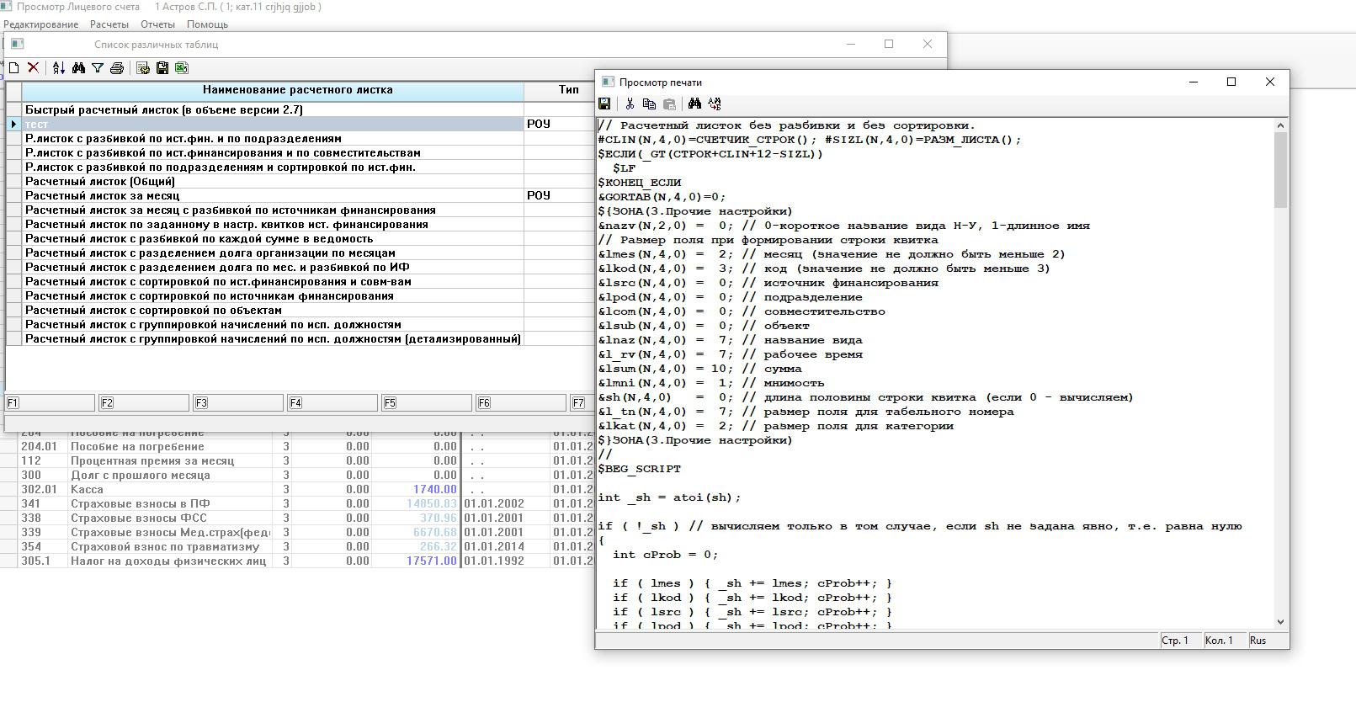This screenshot has width=1356, height=702.
Task: Click the РОУ type cell in Расчетный листок за месяц row
Action: click(x=559, y=196)
